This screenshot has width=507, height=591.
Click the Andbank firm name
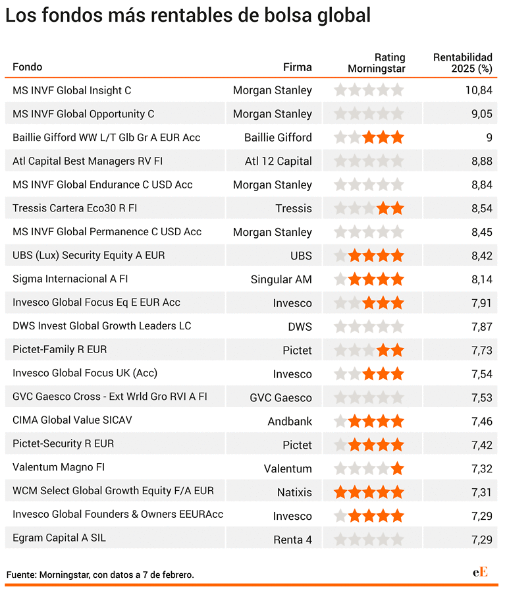click(290, 421)
